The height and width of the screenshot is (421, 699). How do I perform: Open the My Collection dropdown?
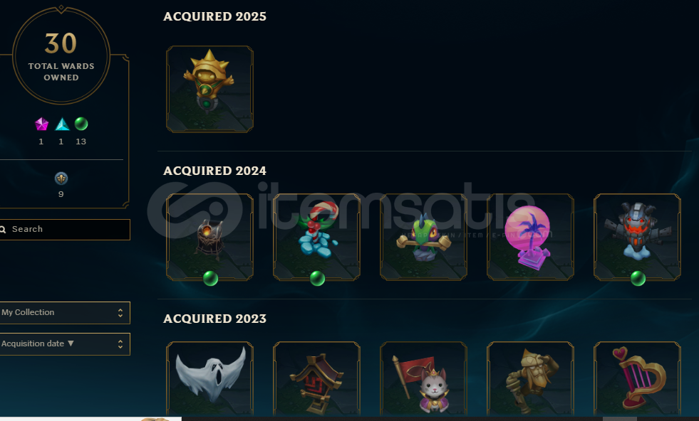65,312
